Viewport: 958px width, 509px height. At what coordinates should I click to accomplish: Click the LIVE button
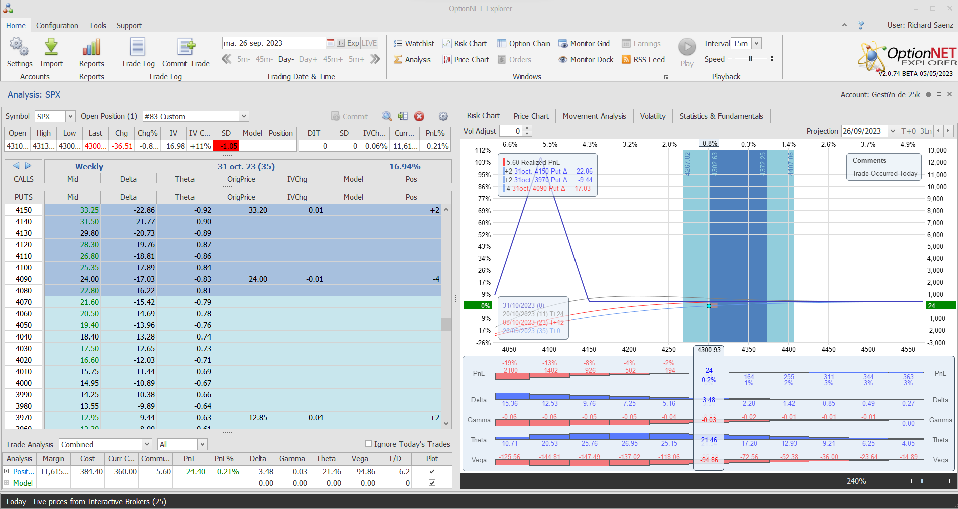point(369,43)
